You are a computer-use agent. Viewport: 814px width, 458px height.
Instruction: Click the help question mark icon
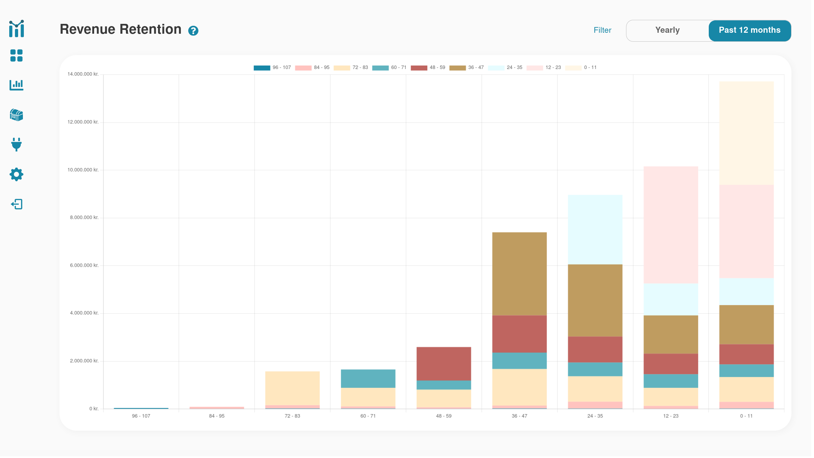point(193,31)
